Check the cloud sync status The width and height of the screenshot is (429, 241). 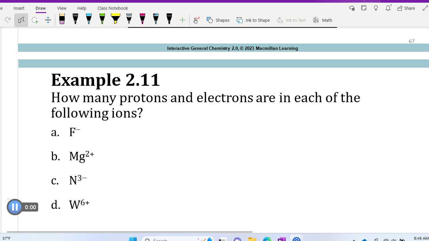point(352,8)
